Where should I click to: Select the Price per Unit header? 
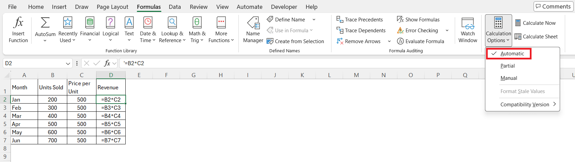(x=82, y=87)
